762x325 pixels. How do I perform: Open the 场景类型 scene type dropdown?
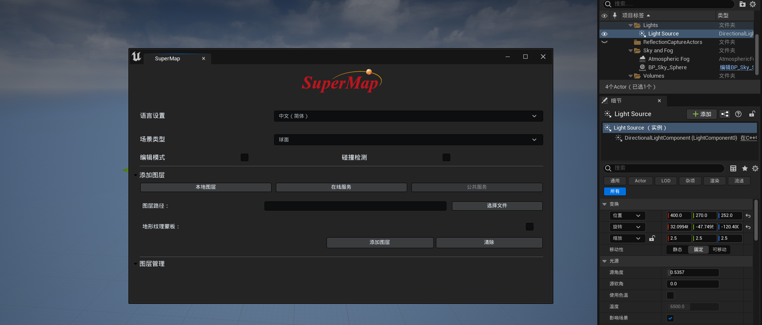408,140
